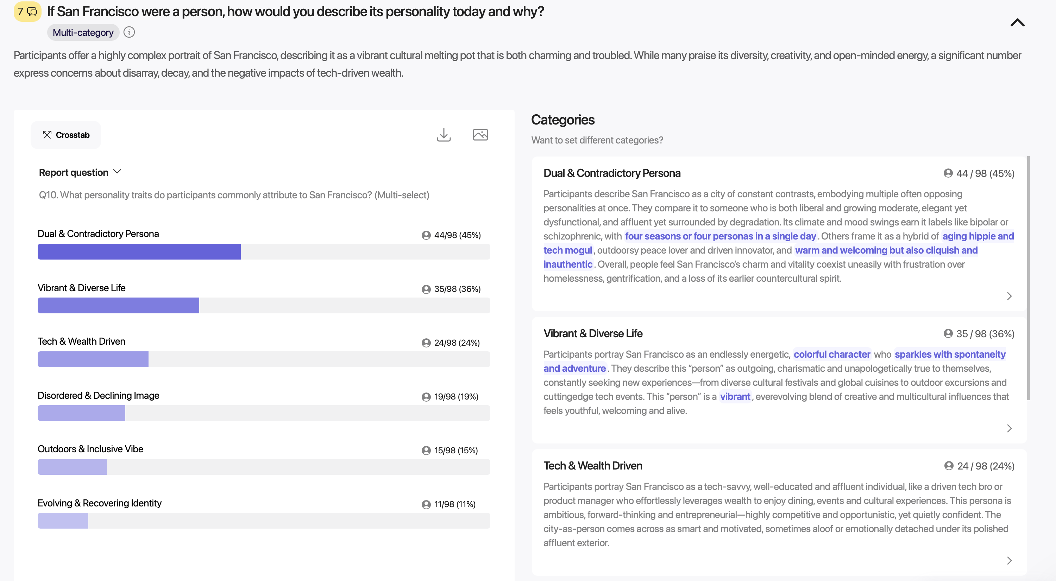Click the Multi-category tag

[x=83, y=32]
